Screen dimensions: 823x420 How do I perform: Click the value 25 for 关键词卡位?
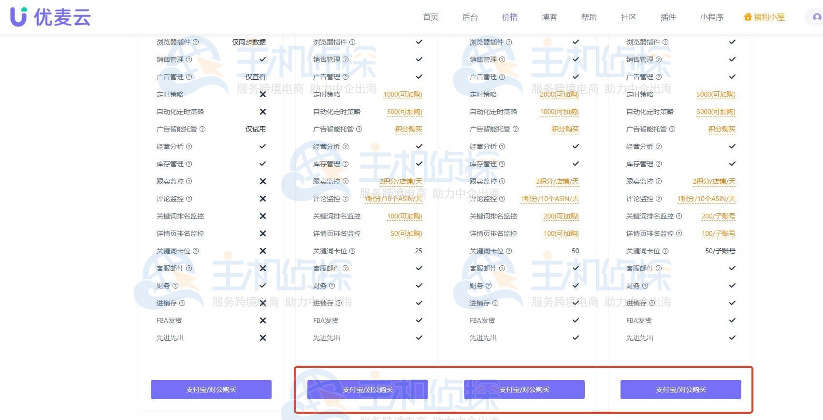tap(419, 251)
